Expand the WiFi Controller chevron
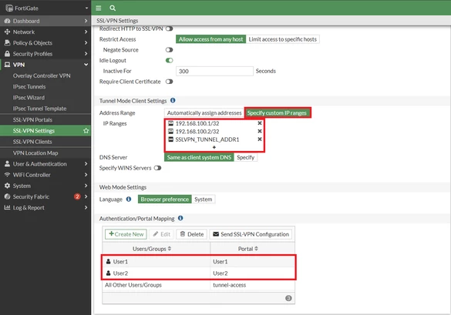Viewport: 451px width, 315px height. pyautogui.click(x=86, y=175)
